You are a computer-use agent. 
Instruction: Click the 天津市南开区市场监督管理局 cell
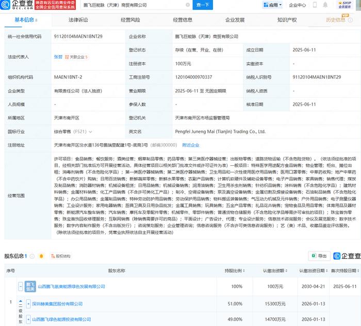click(202, 118)
